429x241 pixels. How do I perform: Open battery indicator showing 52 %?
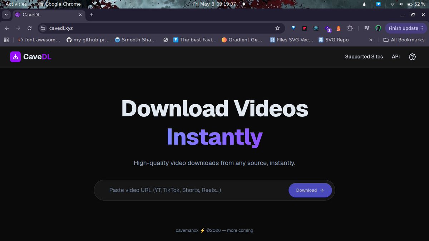[416, 4]
